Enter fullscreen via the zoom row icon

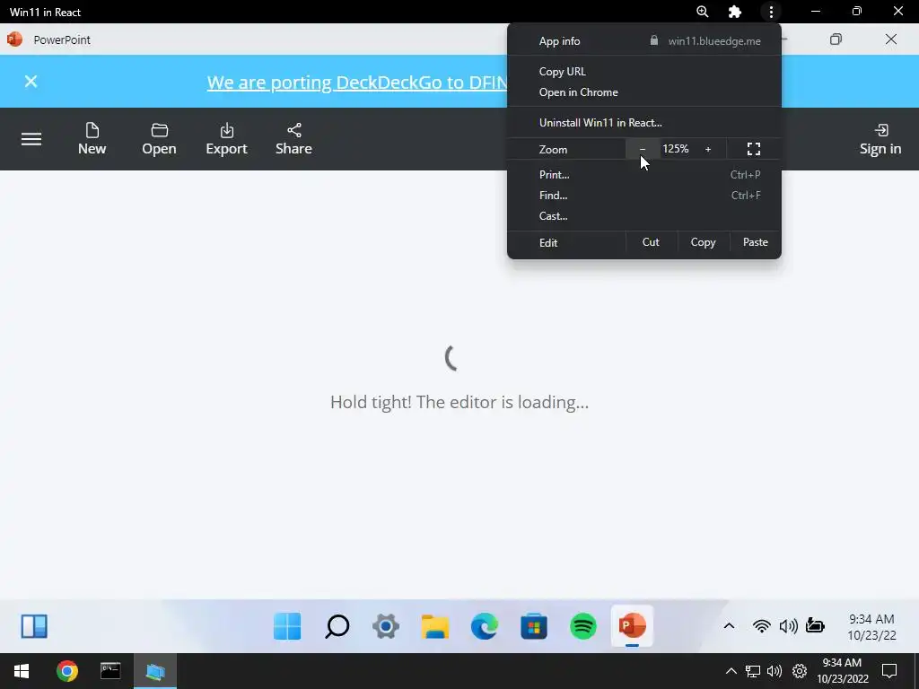point(754,149)
